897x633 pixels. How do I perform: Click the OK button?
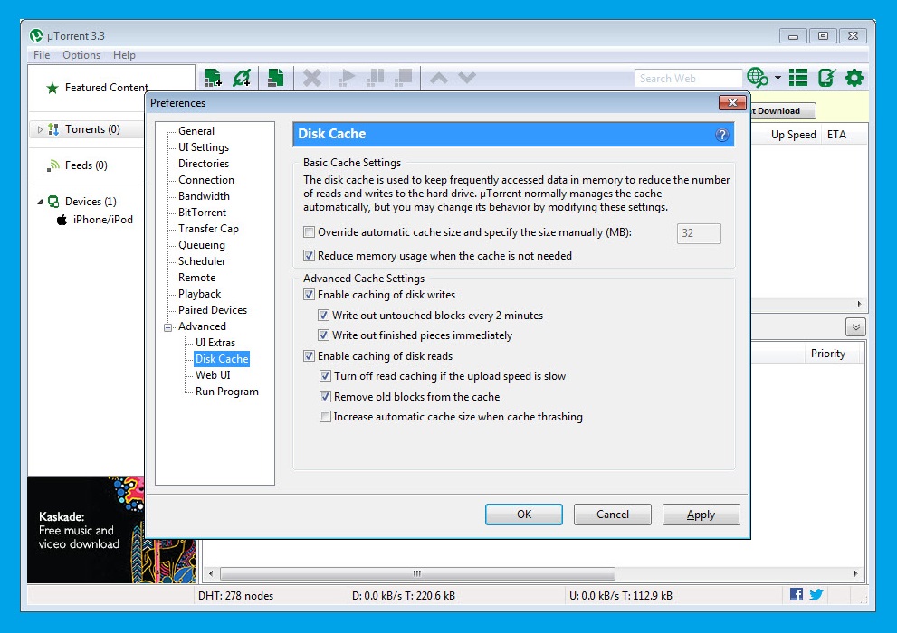click(x=524, y=515)
